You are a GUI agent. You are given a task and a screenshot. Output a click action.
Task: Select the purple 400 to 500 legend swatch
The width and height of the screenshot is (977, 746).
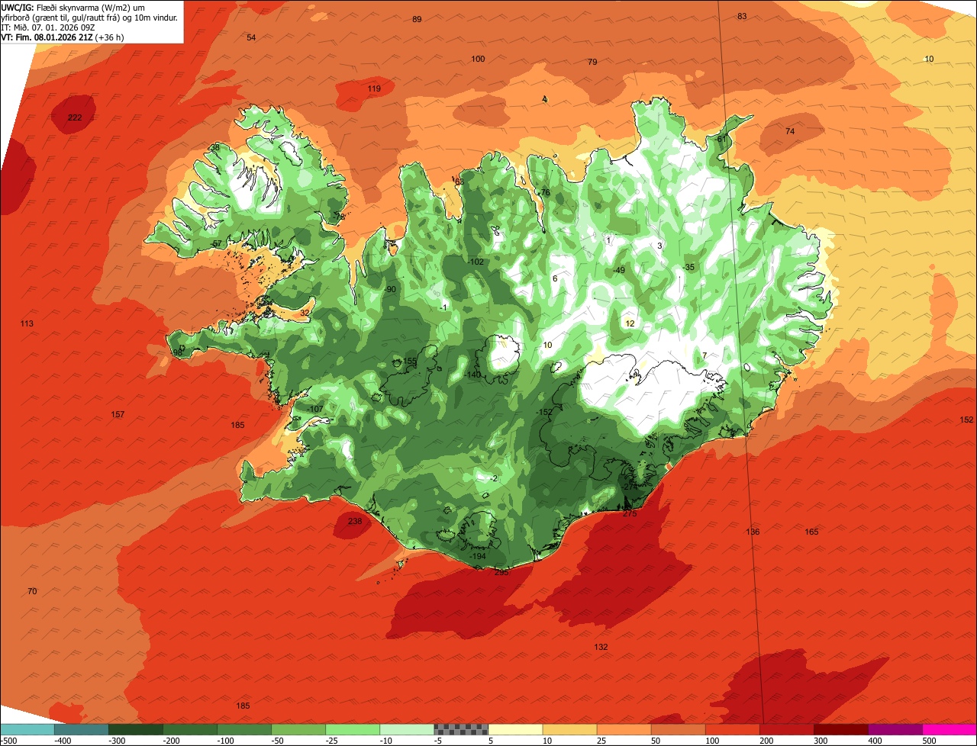click(895, 729)
